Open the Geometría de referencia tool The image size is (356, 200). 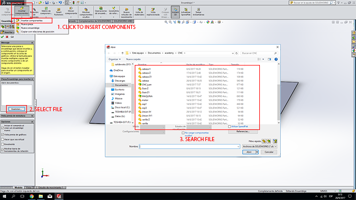(114, 11)
